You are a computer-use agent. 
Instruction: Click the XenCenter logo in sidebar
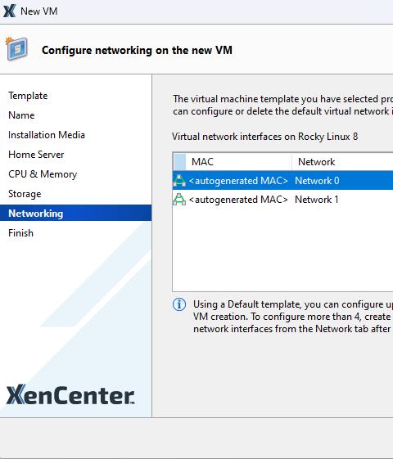pos(70,395)
